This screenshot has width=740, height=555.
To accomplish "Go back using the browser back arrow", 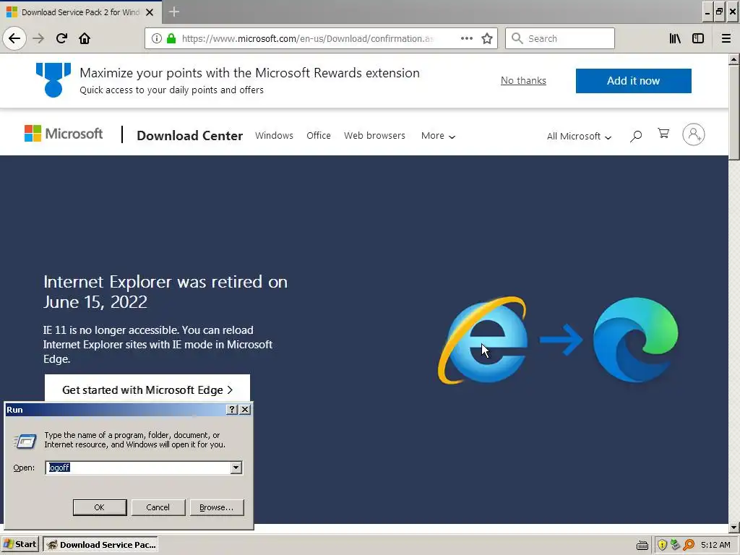I will (14, 38).
